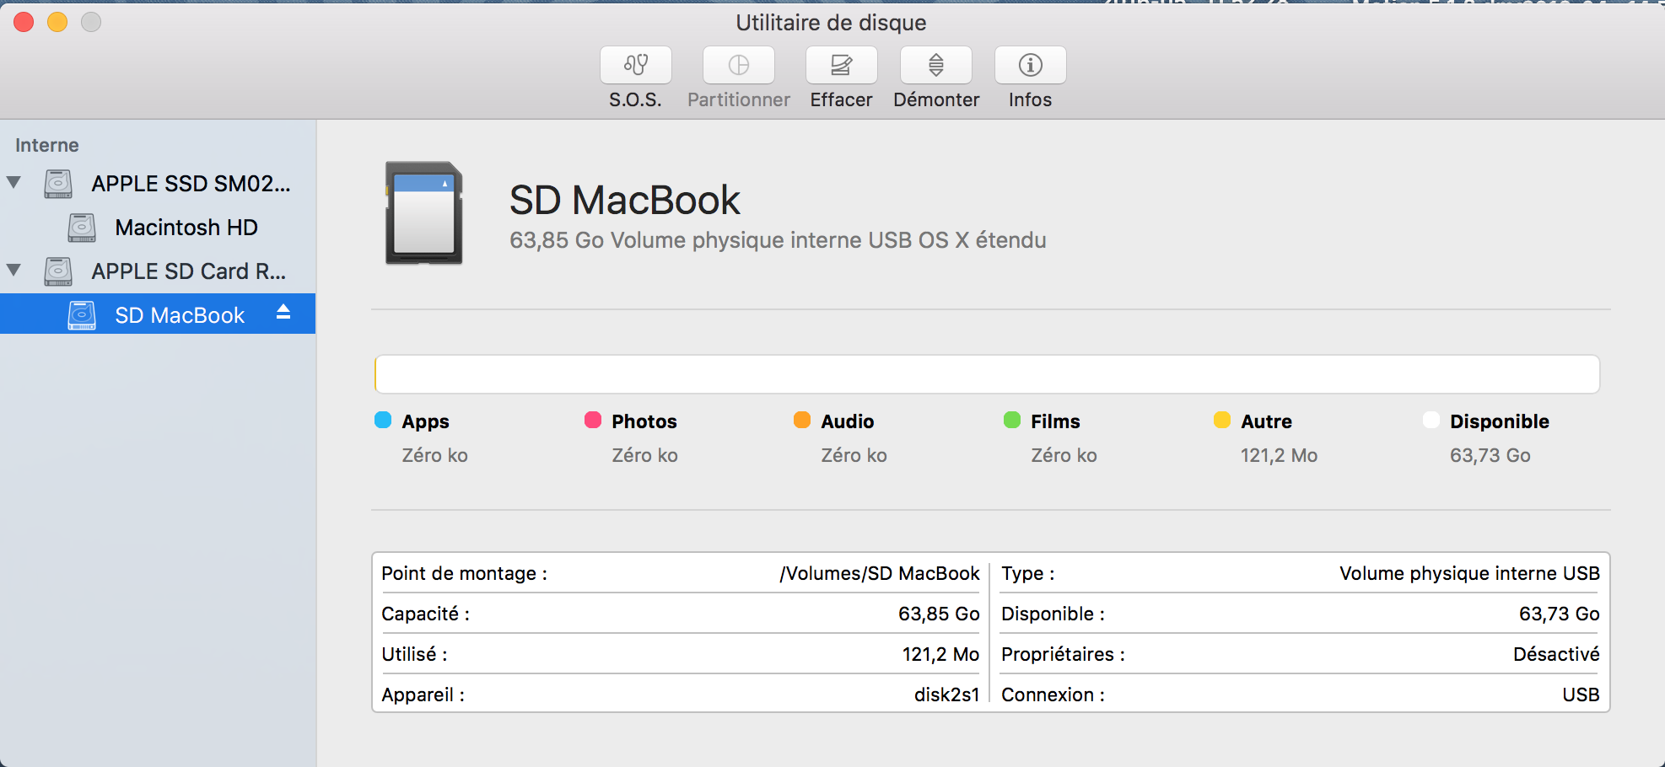Screen dimensions: 1665x767
Task: Click the APPLE SD Card Reader drive icon
Action: point(58,271)
